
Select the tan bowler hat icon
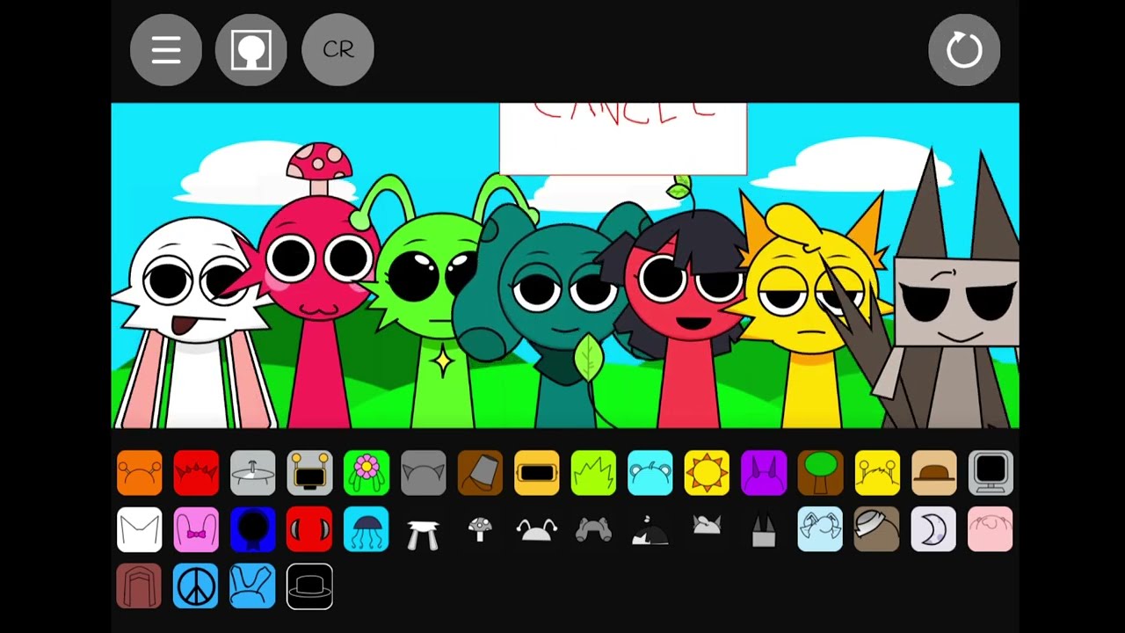click(934, 473)
